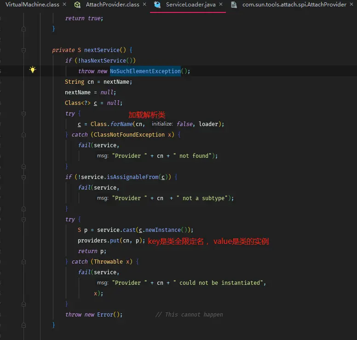Viewport: 357px width, 340px height.
Task: Click the 'msg:' hint before the 'could not be instantiated' string
Action: point(103,282)
